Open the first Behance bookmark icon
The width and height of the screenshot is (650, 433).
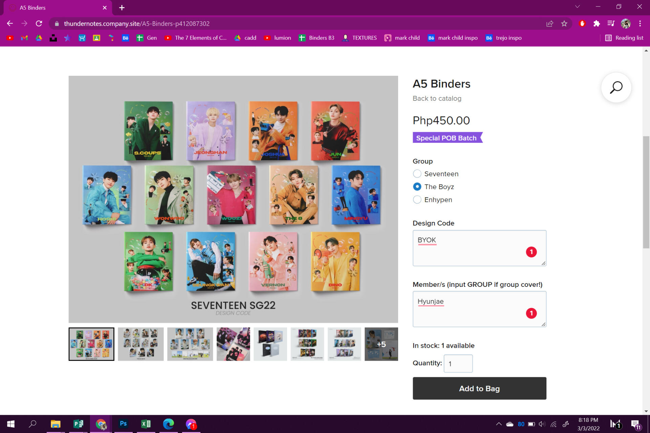[x=125, y=38]
